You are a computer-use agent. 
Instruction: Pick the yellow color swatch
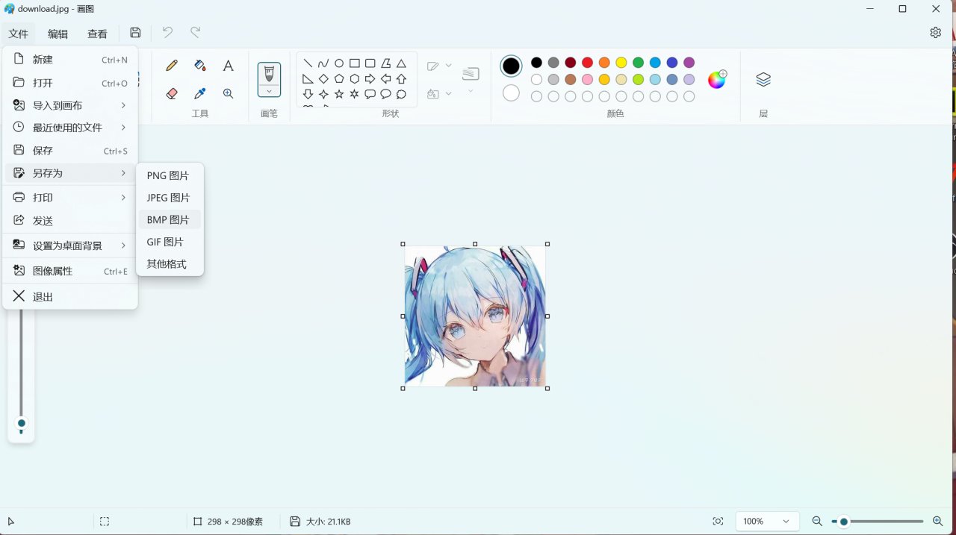[x=621, y=63]
